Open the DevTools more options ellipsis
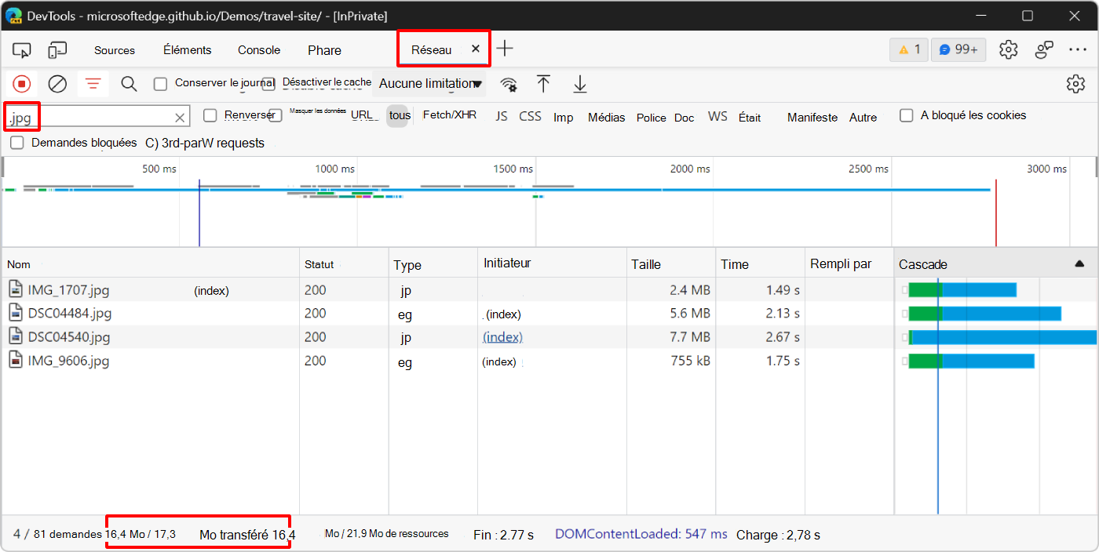This screenshot has width=1099, height=552. [1078, 50]
